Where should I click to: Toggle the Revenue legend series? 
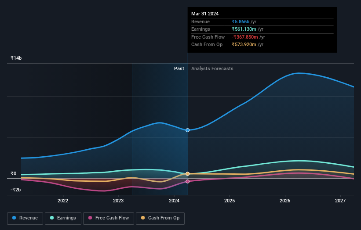click(25, 218)
